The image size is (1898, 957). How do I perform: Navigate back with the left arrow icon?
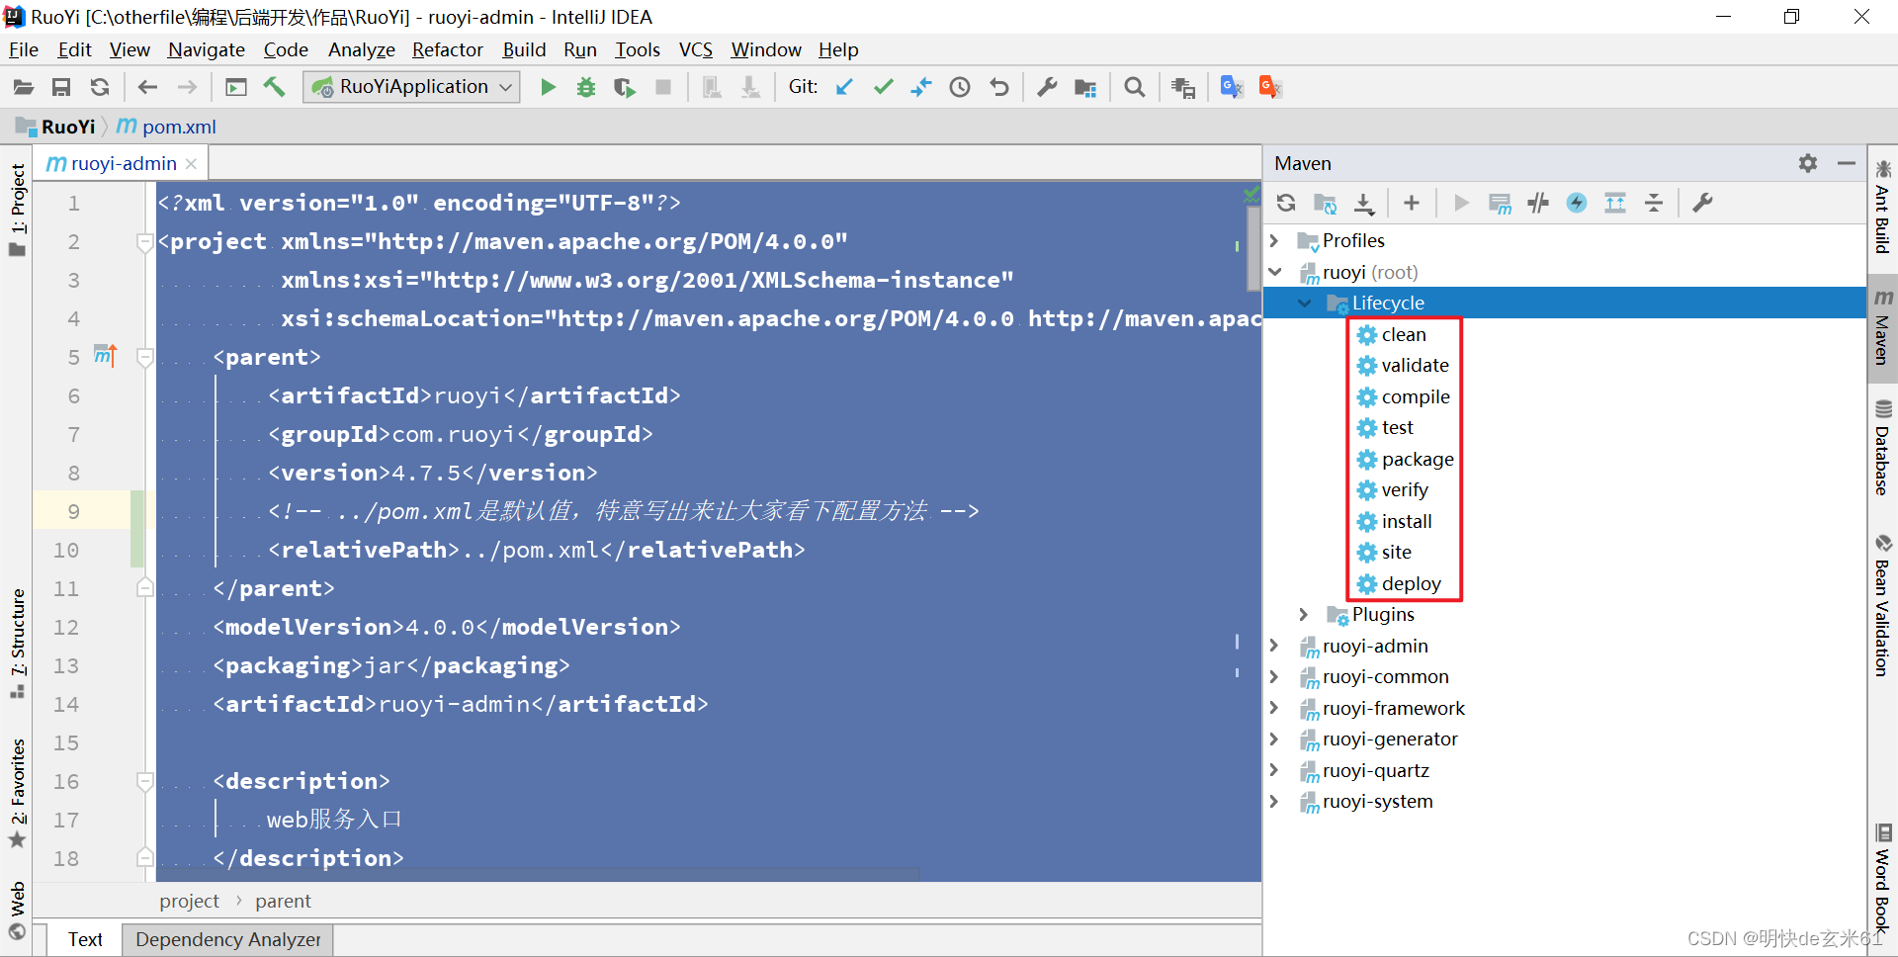coord(147,87)
